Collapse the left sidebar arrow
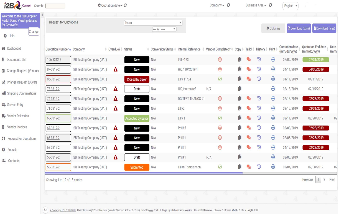This screenshot has height=214, width=339. pyautogui.click(x=42, y=15)
